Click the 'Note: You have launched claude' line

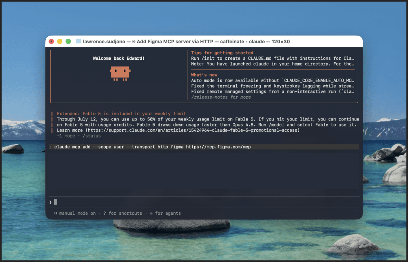272,64
